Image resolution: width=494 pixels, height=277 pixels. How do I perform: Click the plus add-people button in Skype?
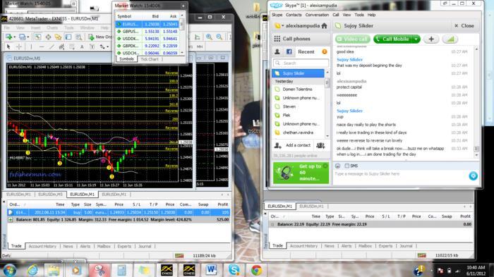[431, 39]
